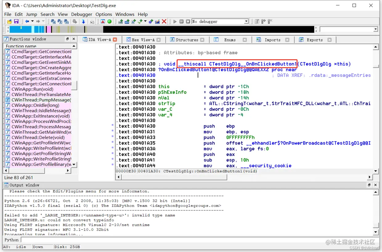Screen dimensions: 382x252
Task: Select CWinApp::OnIdle(long) function
Action: coord(35,105)
